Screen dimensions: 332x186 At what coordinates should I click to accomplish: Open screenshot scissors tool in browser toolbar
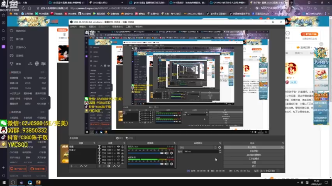302,8
